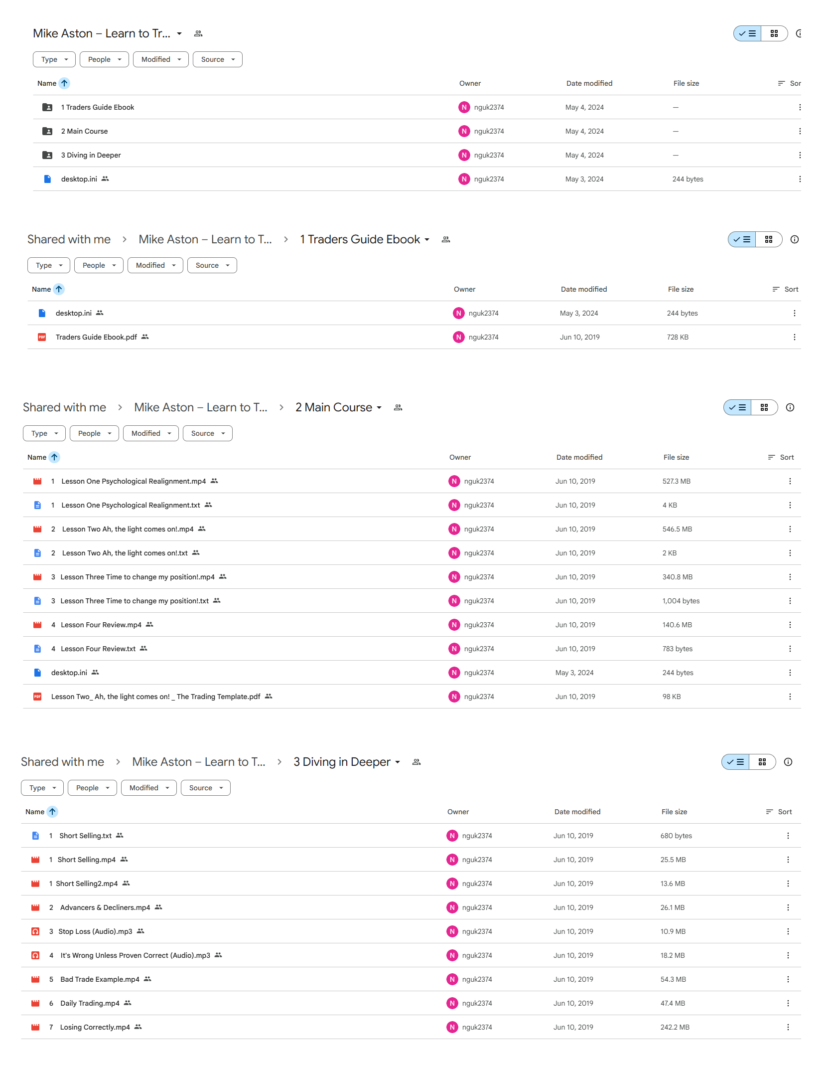Viewport: 829px width, 1069px height.
Task: Click Sort button in Traders Guide Ebook panel
Action: click(x=786, y=289)
